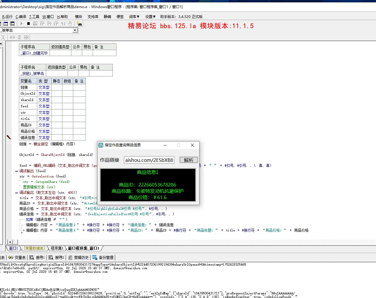Screen dimensions: 376x298
Task: Switch to the [常量数据表] tab
Action: (x=35, y=248)
